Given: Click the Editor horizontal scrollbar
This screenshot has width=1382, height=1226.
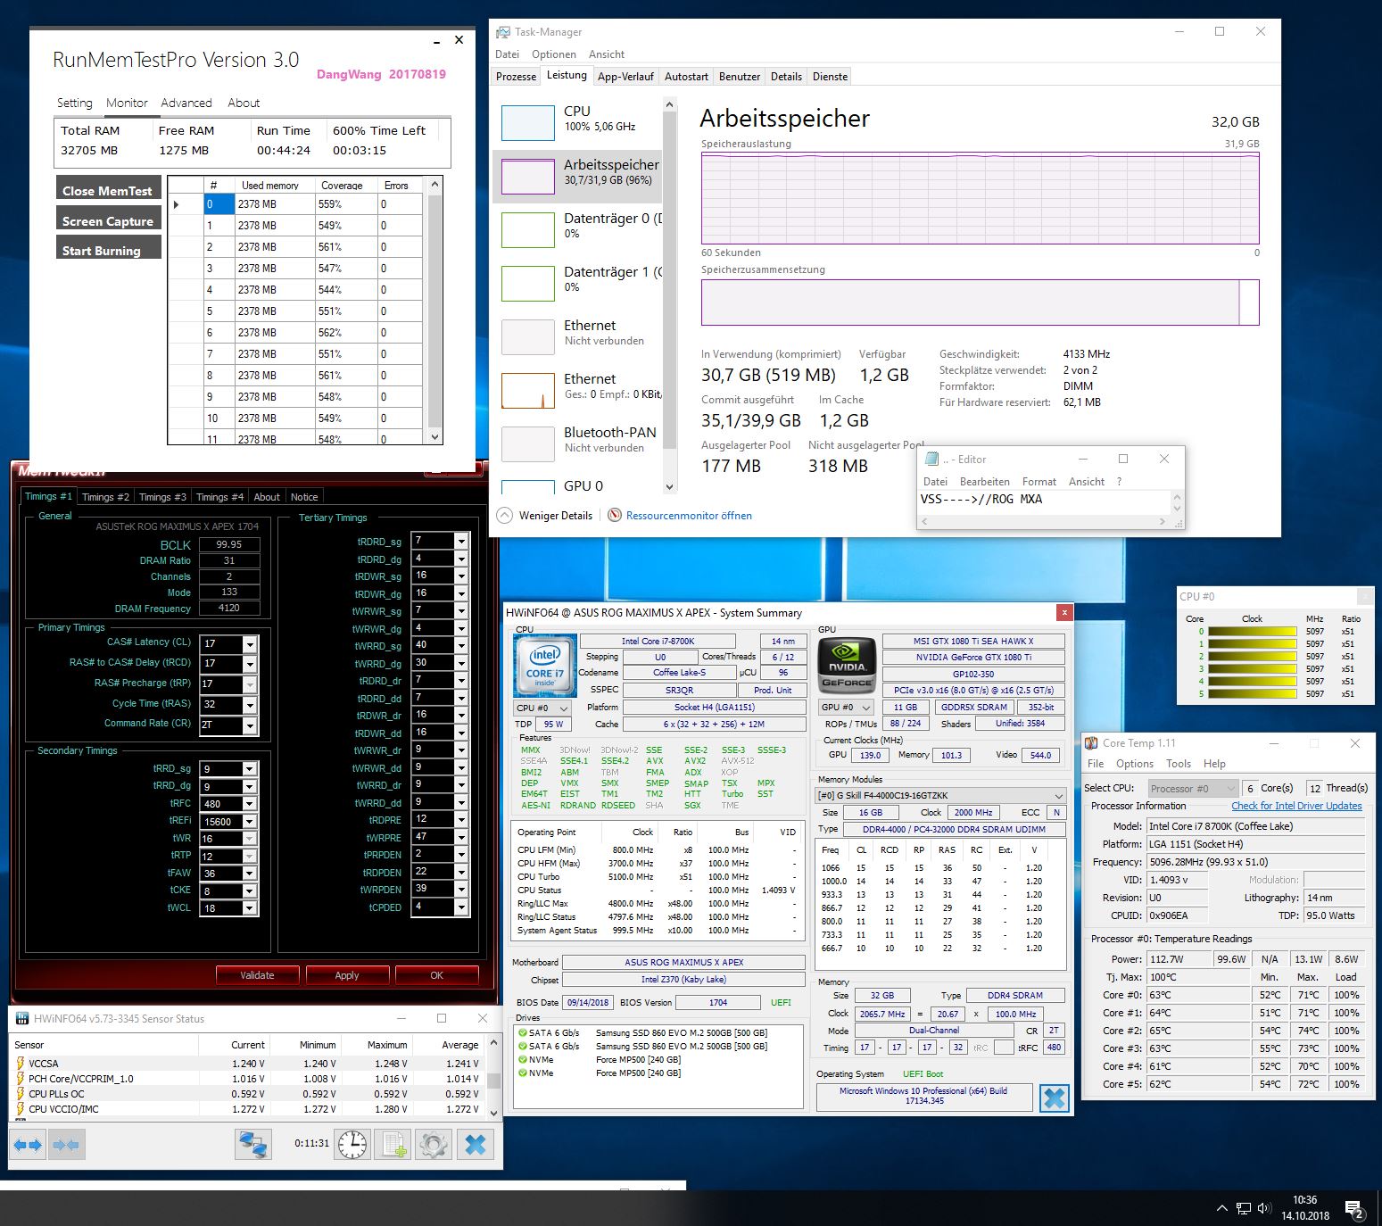Looking at the screenshot, I should click(1044, 521).
